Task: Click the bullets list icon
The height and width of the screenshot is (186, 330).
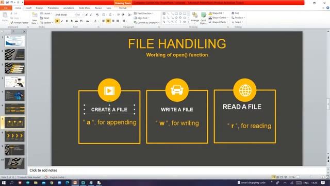Action: point(104,15)
